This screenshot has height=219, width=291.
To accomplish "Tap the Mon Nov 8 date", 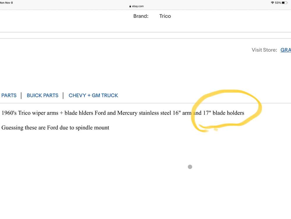I will 6,3.
